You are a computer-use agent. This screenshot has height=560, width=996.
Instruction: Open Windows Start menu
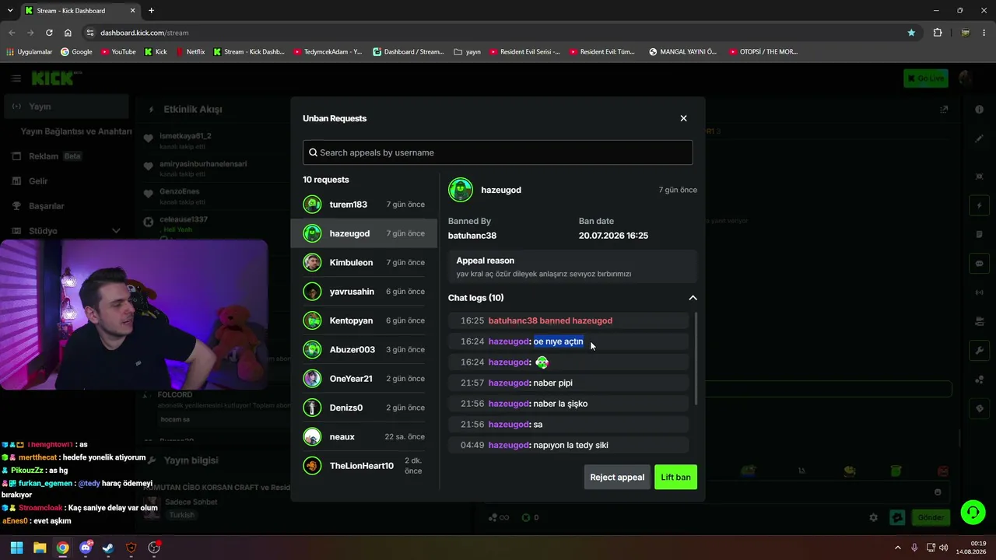click(16, 548)
